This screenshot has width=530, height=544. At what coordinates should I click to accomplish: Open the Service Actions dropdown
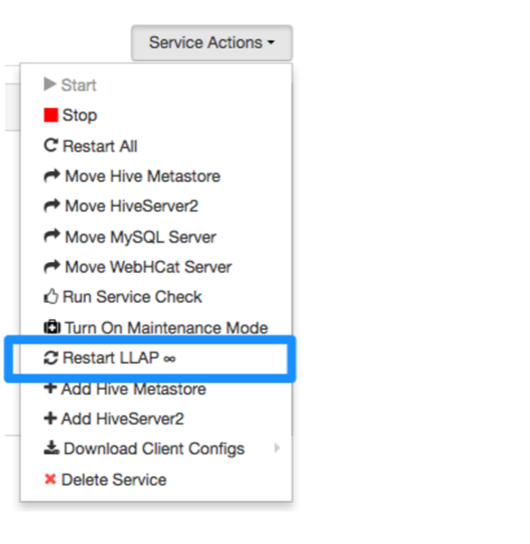pos(212,43)
